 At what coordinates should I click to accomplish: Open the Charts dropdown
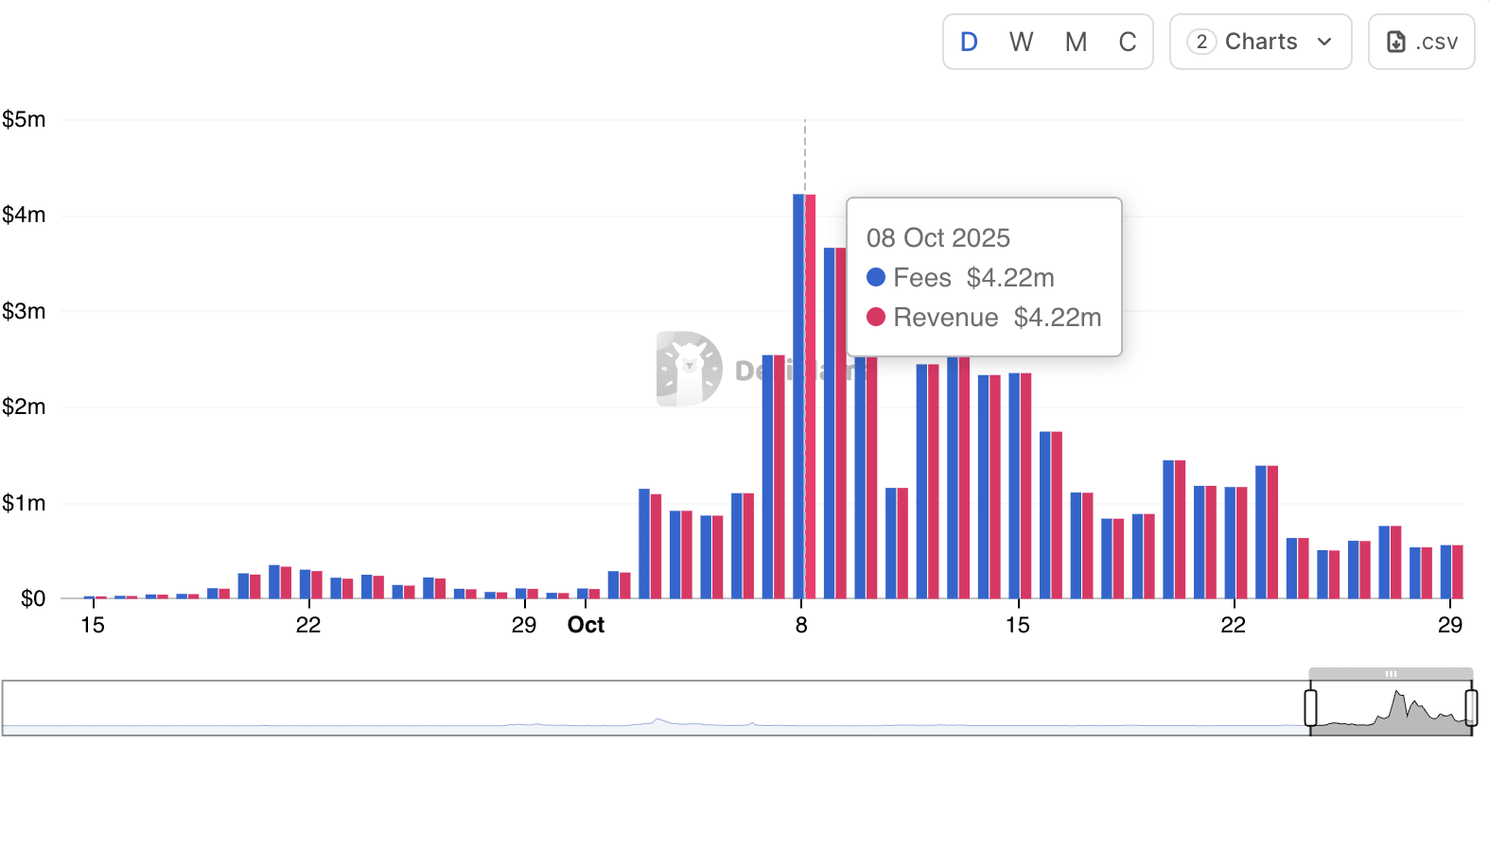click(1260, 42)
